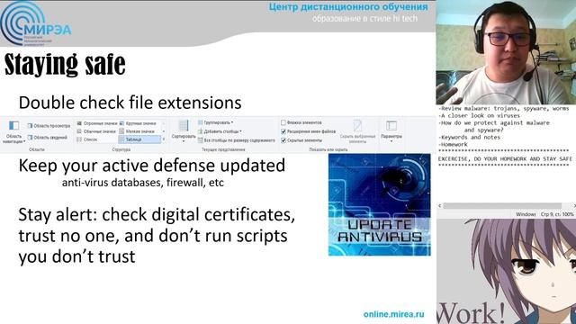Click the Текущее представление group label
Image resolution: width=576 pixels, height=324 pixels.
point(223,149)
